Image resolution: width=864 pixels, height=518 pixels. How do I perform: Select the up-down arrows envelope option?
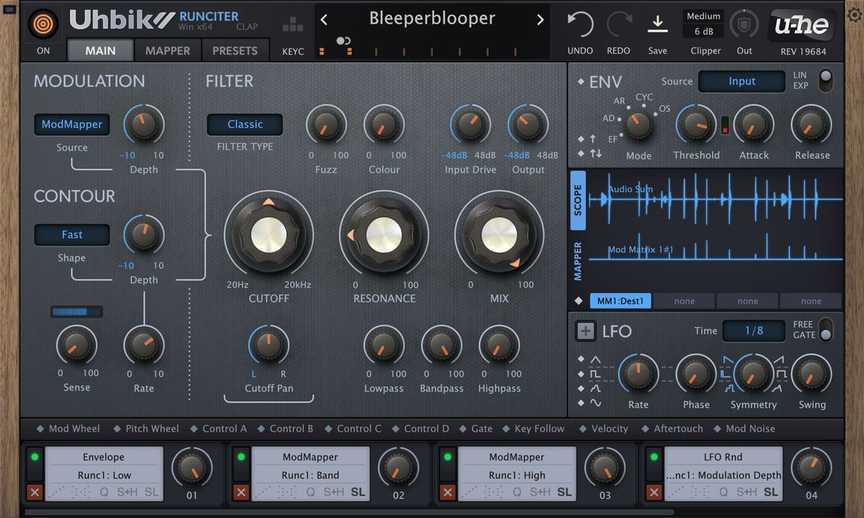click(x=595, y=153)
